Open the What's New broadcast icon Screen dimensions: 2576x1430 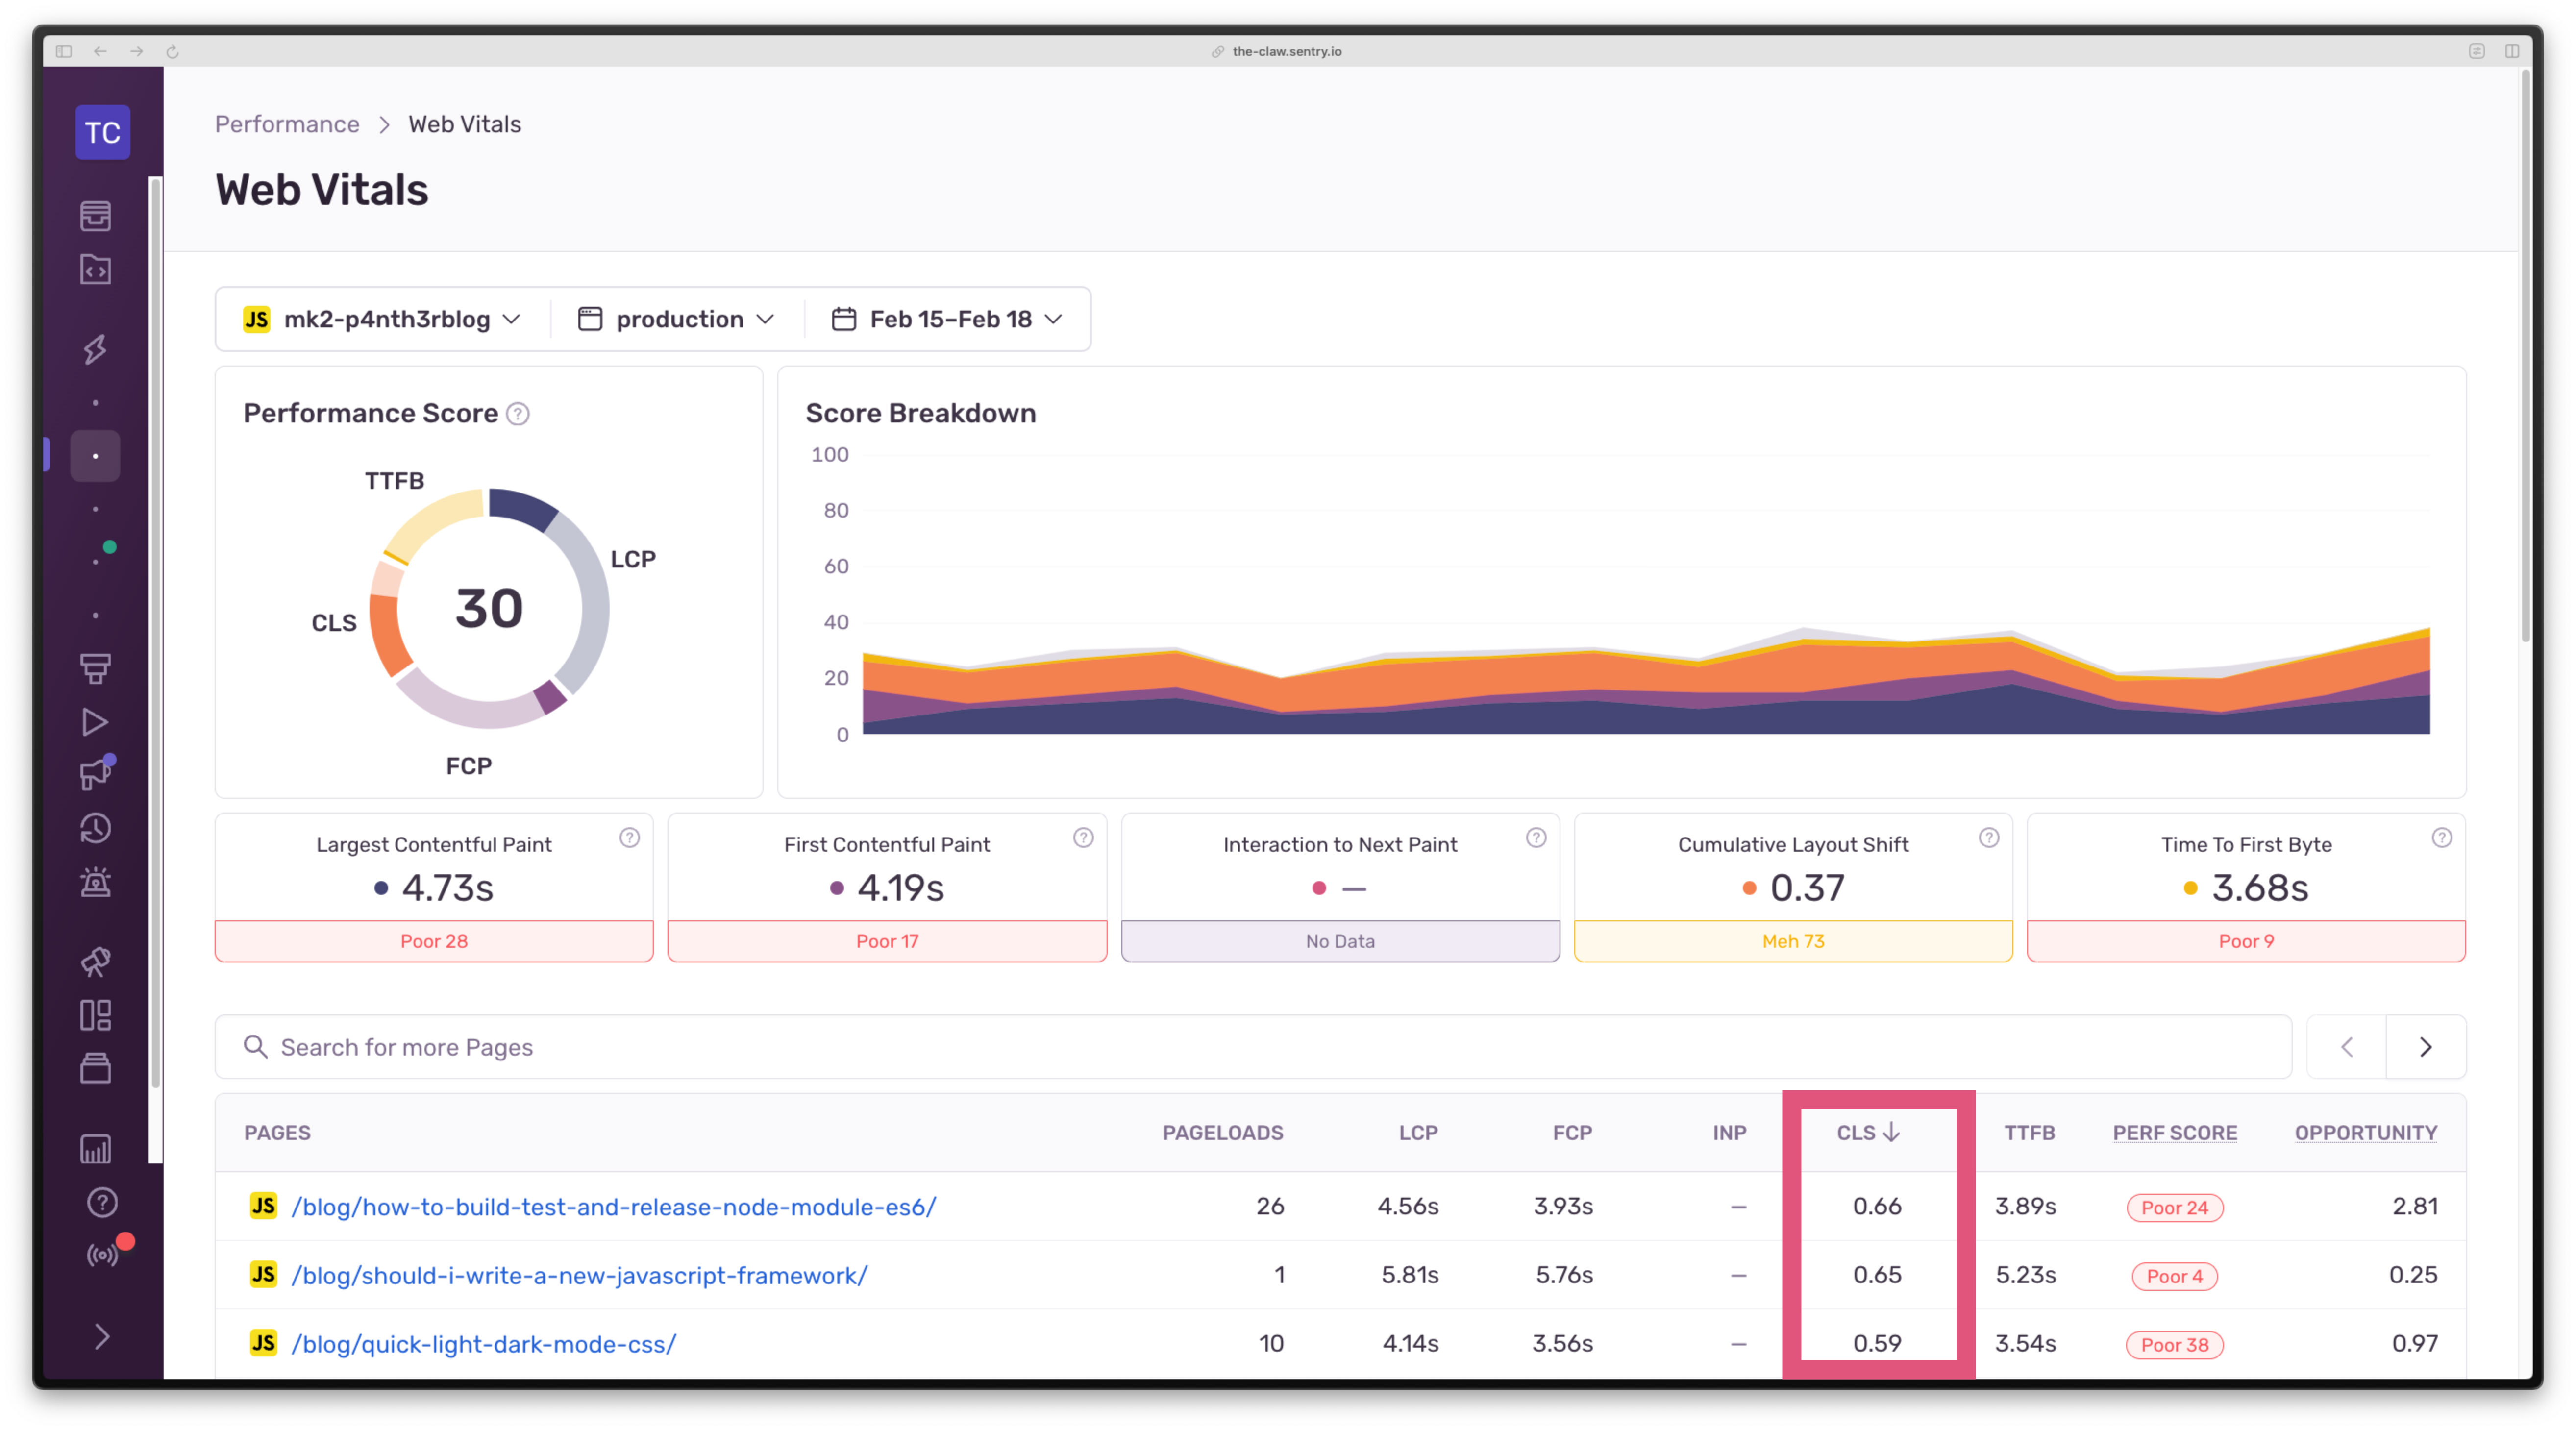[x=102, y=1254]
